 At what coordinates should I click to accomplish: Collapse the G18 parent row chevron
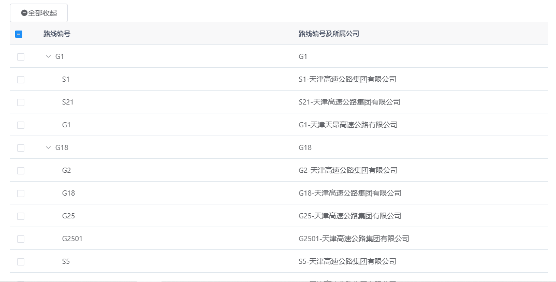49,148
